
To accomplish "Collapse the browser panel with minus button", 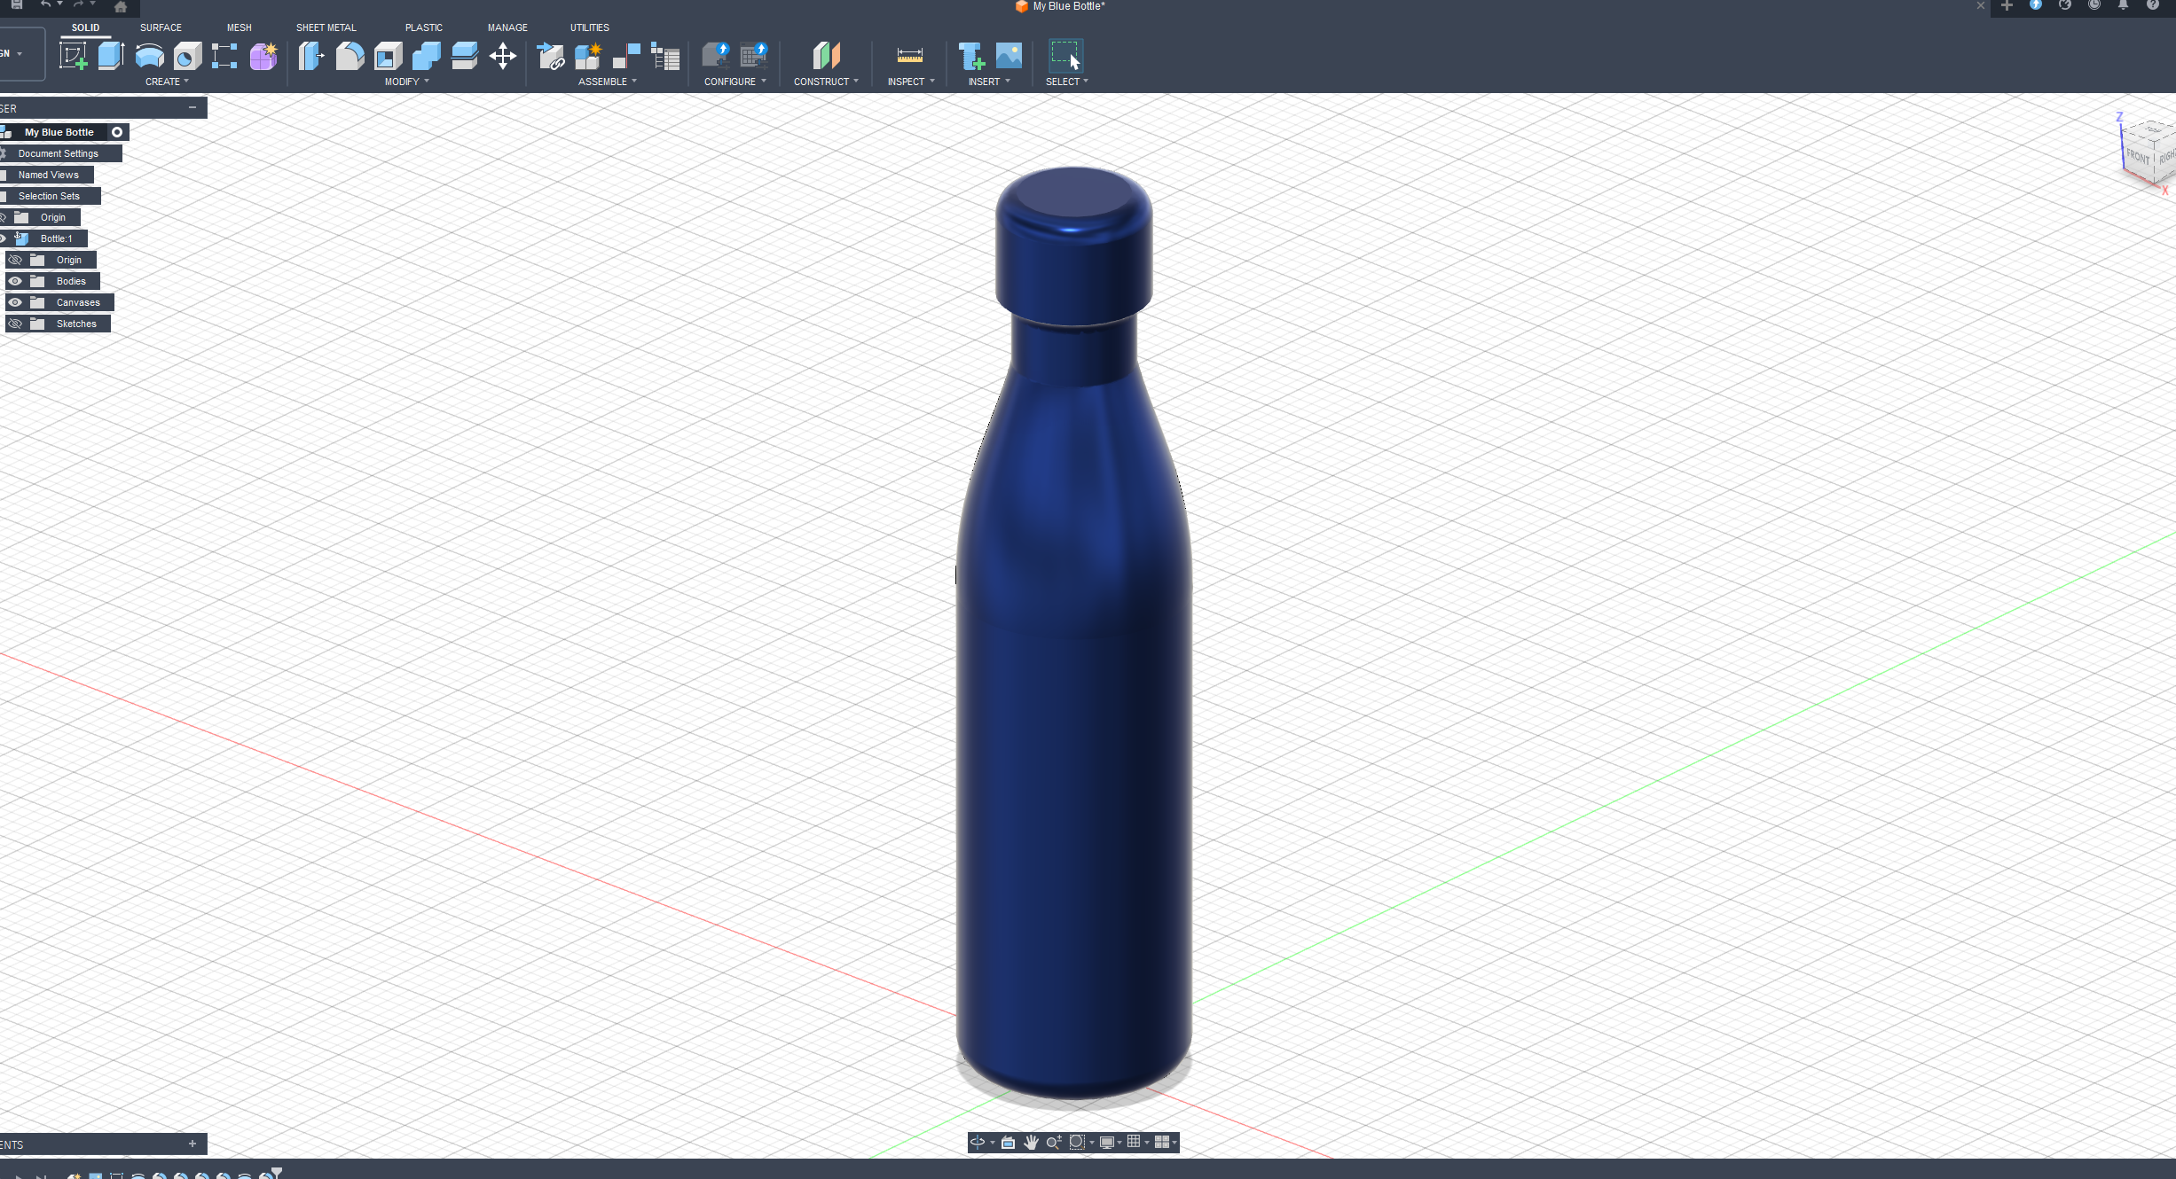I will coord(192,107).
